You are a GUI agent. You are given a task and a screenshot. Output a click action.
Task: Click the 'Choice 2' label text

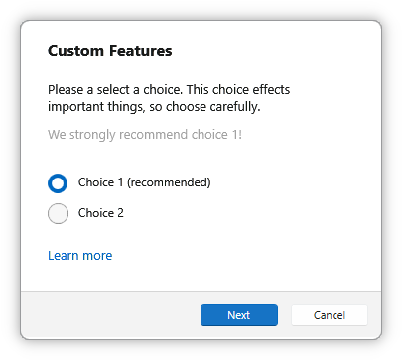coord(101,213)
